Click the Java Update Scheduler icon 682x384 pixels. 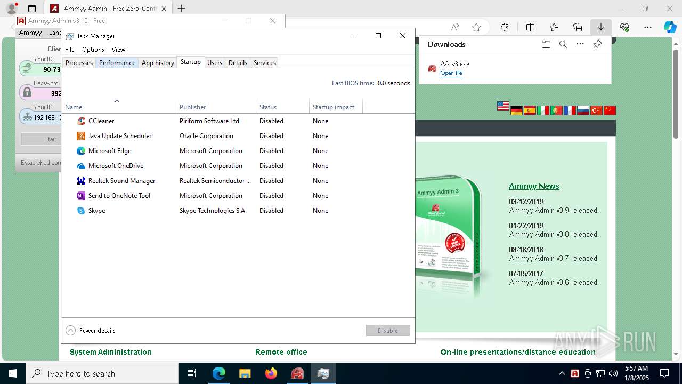tap(81, 136)
